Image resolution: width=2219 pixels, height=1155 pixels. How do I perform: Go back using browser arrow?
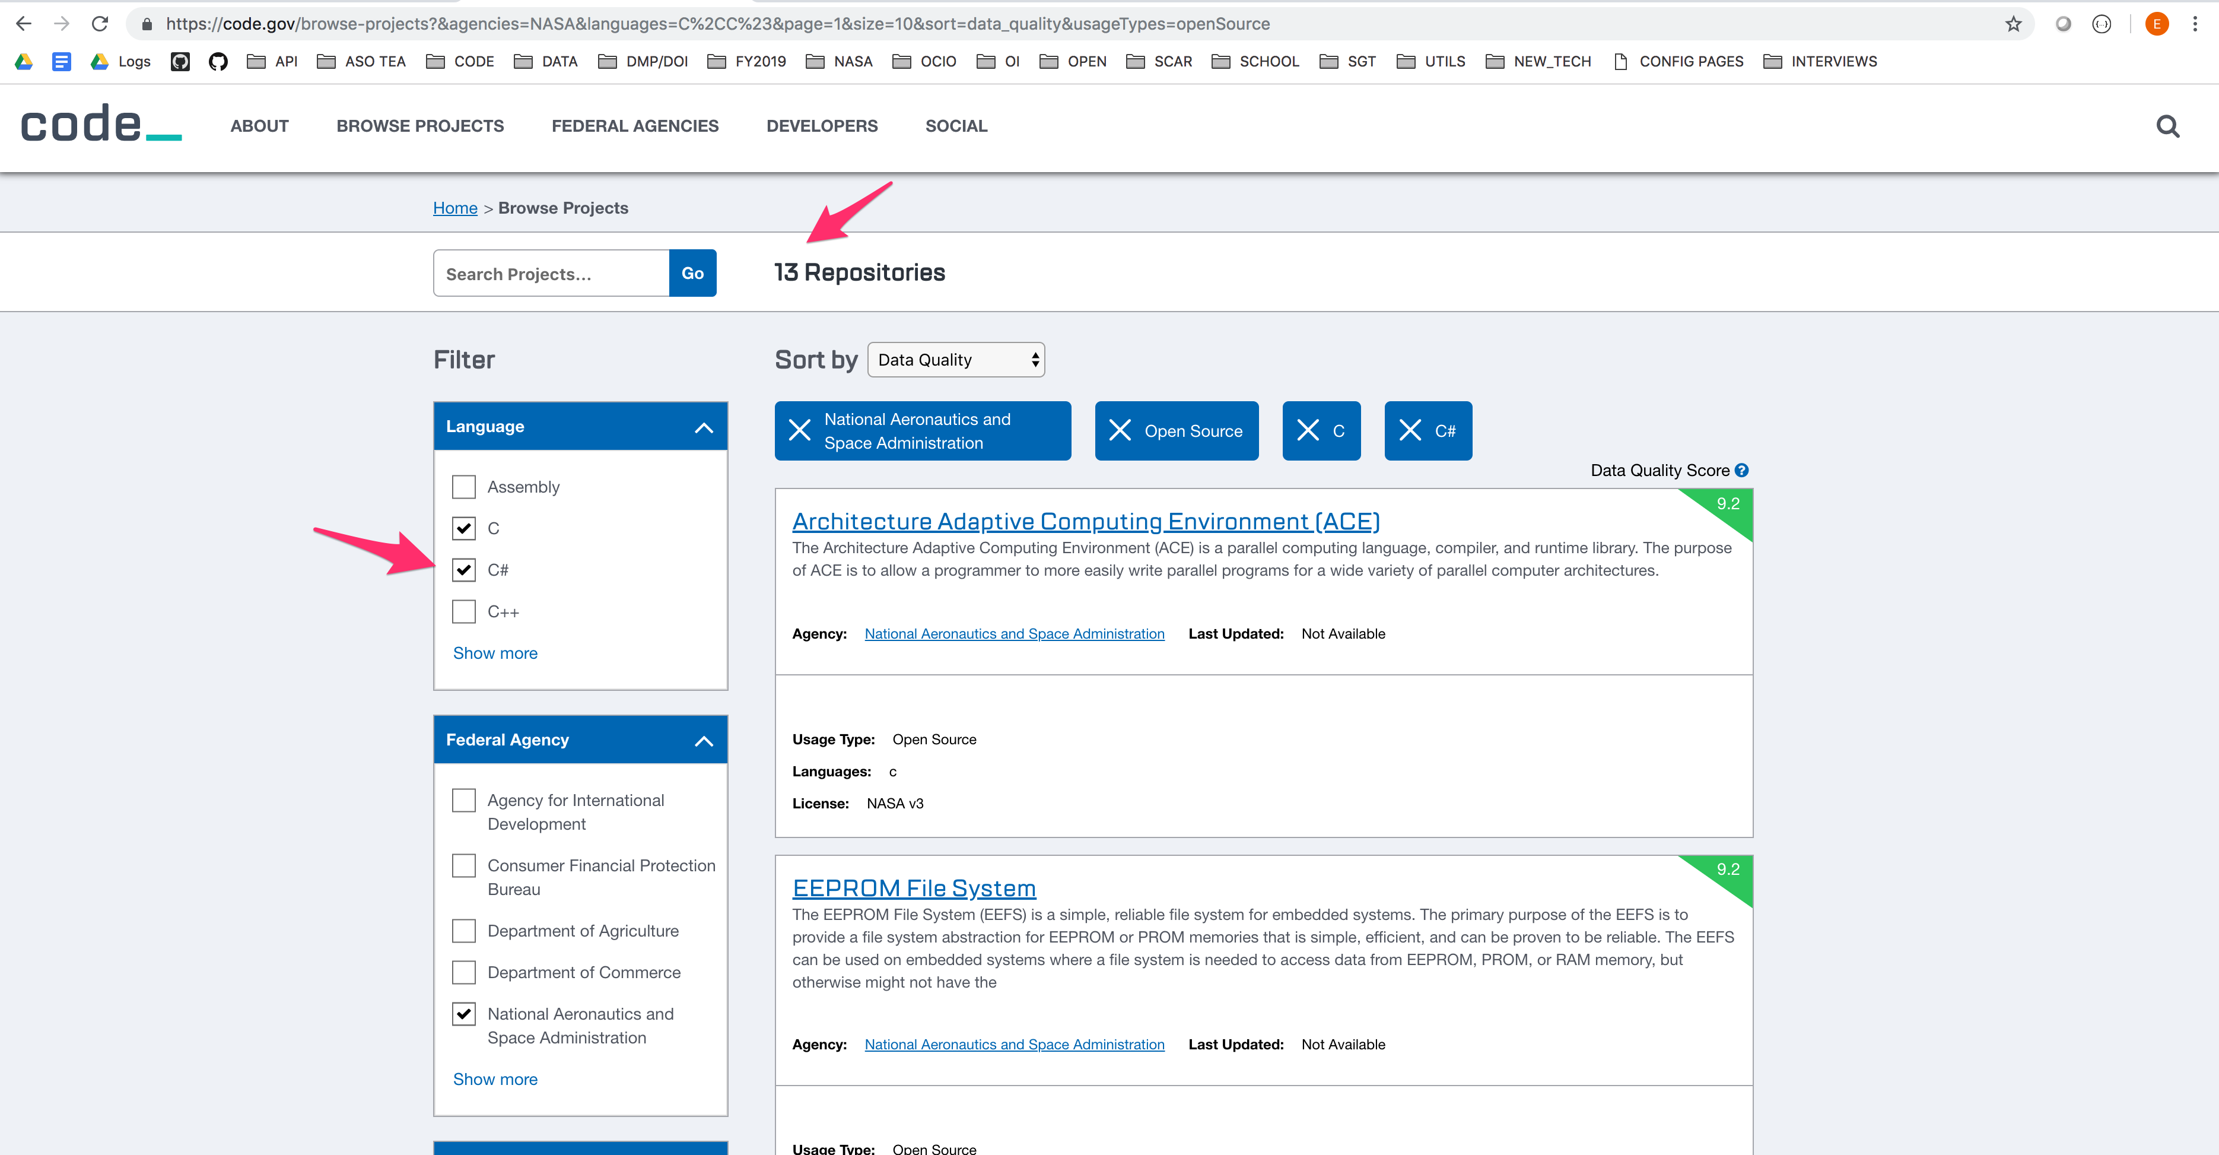pos(24,24)
